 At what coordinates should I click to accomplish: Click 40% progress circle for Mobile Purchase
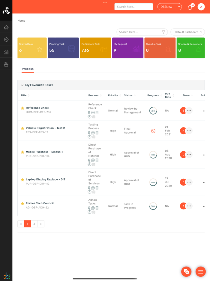pyautogui.click(x=153, y=155)
